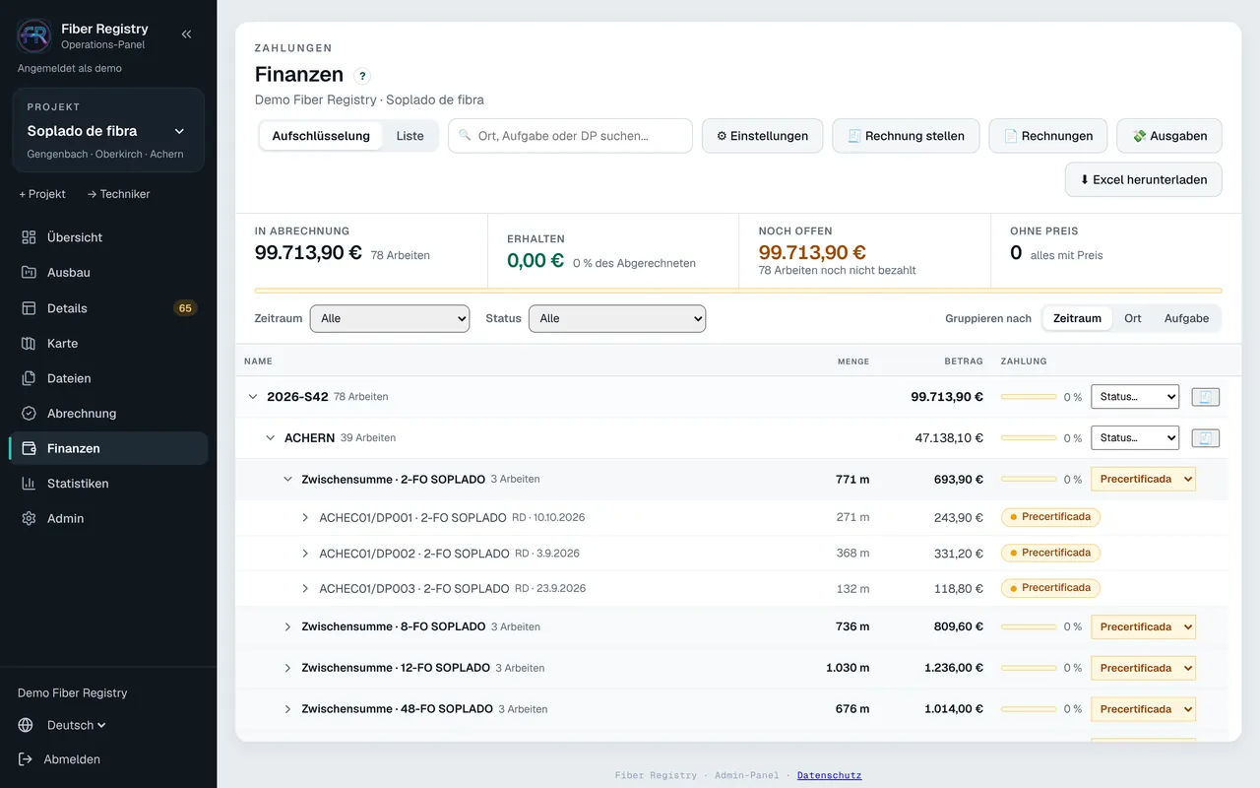Viewport: 1260px width, 788px height.
Task: Click the Precertificada badge for ACHEC01/DP002
Action: (1050, 554)
